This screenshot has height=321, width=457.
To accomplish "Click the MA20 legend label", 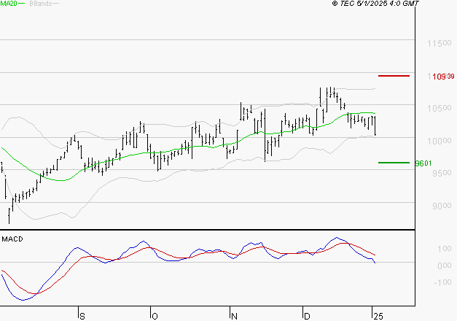I will 9,4.
